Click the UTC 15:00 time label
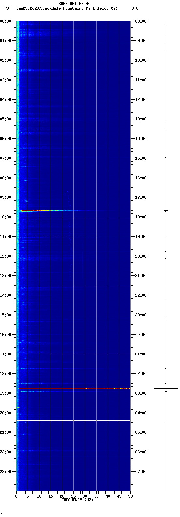The image size is (180, 517). 141,158
